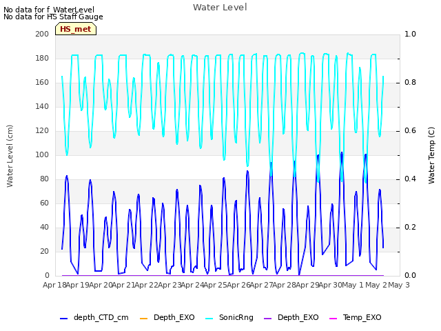Click the 160 tick on left axis
The image size is (441, 331).
42,83
